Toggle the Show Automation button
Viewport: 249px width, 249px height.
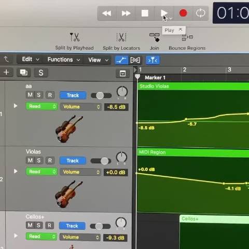tap(121, 60)
